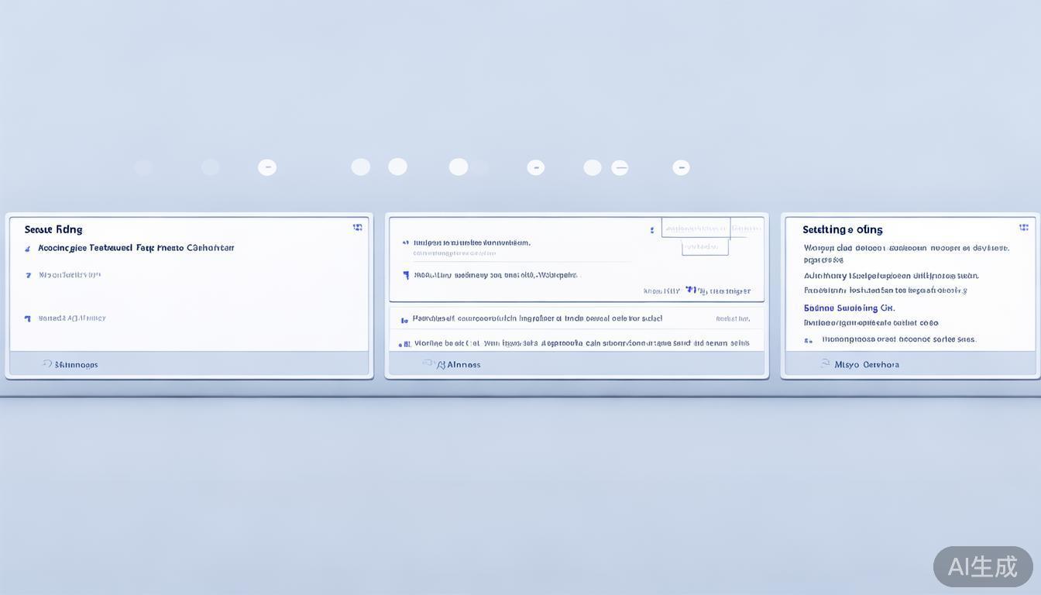This screenshot has height=595, width=1041.
Task: Toggle the pill with a dash near the left of the dot row
Action: point(267,167)
